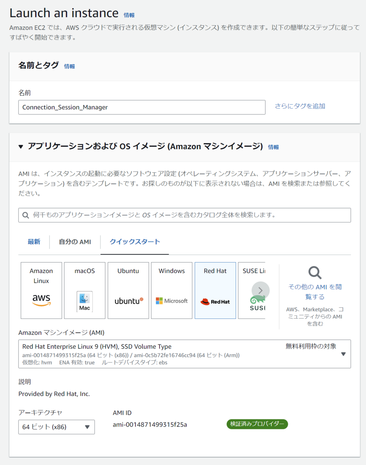Pick the Ubuntu AMI card

pyautogui.click(x=128, y=291)
